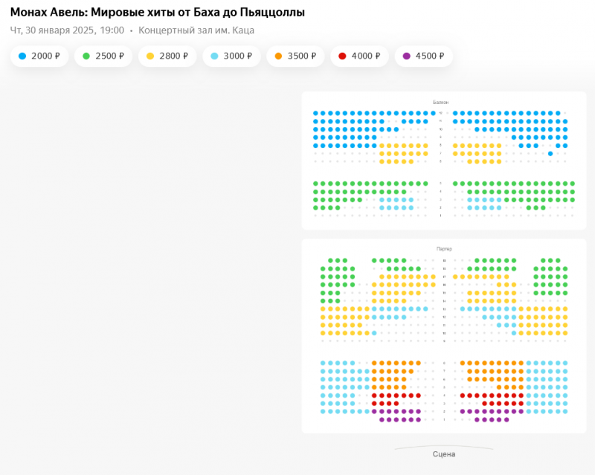The width and height of the screenshot is (595, 475).
Task: Select the leftmost purple seat in parterre row 1
Action: pos(382,419)
